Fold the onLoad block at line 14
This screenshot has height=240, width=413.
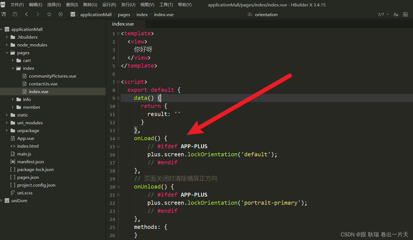click(118, 138)
